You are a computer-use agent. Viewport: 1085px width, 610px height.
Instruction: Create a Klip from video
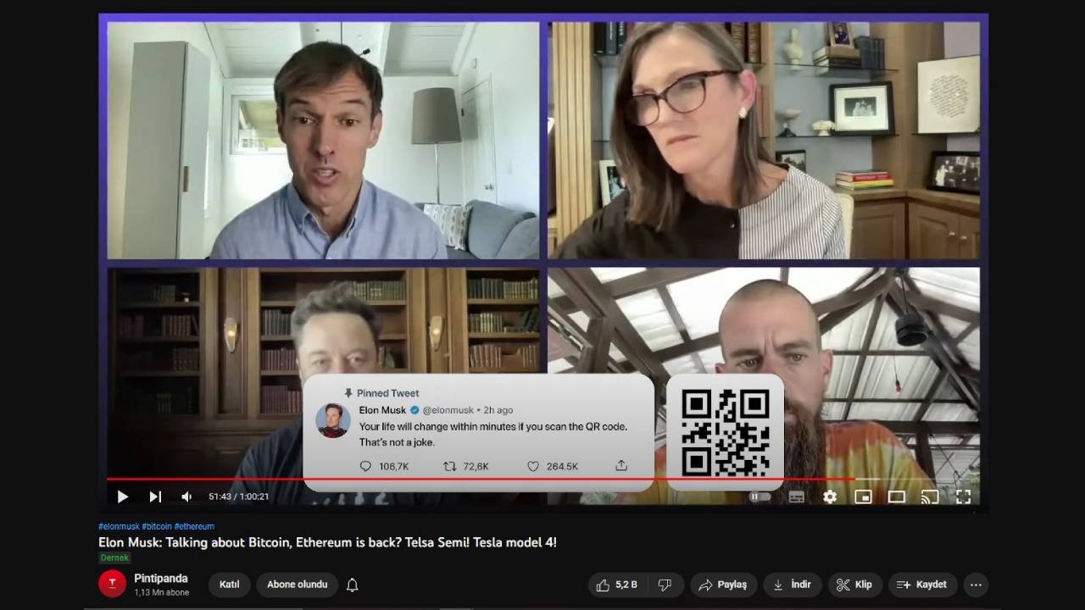[854, 585]
